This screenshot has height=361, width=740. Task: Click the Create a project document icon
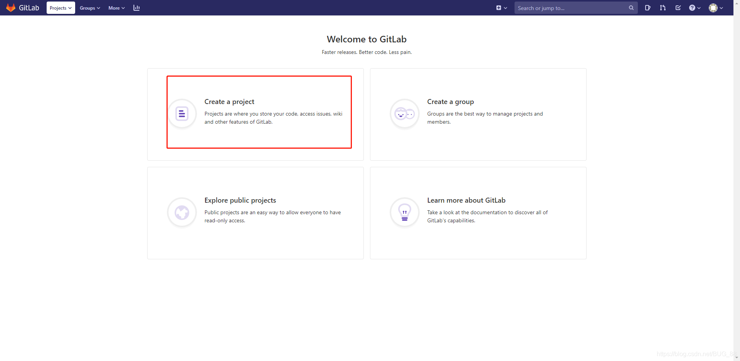[182, 114]
